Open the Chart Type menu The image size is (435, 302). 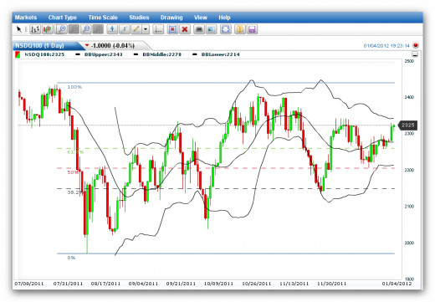[x=63, y=18]
